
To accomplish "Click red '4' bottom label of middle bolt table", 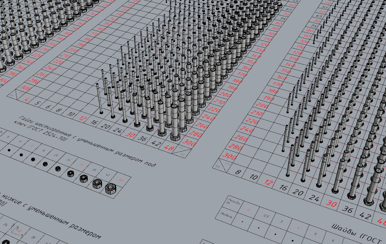I will pyautogui.click(x=26, y=100).
